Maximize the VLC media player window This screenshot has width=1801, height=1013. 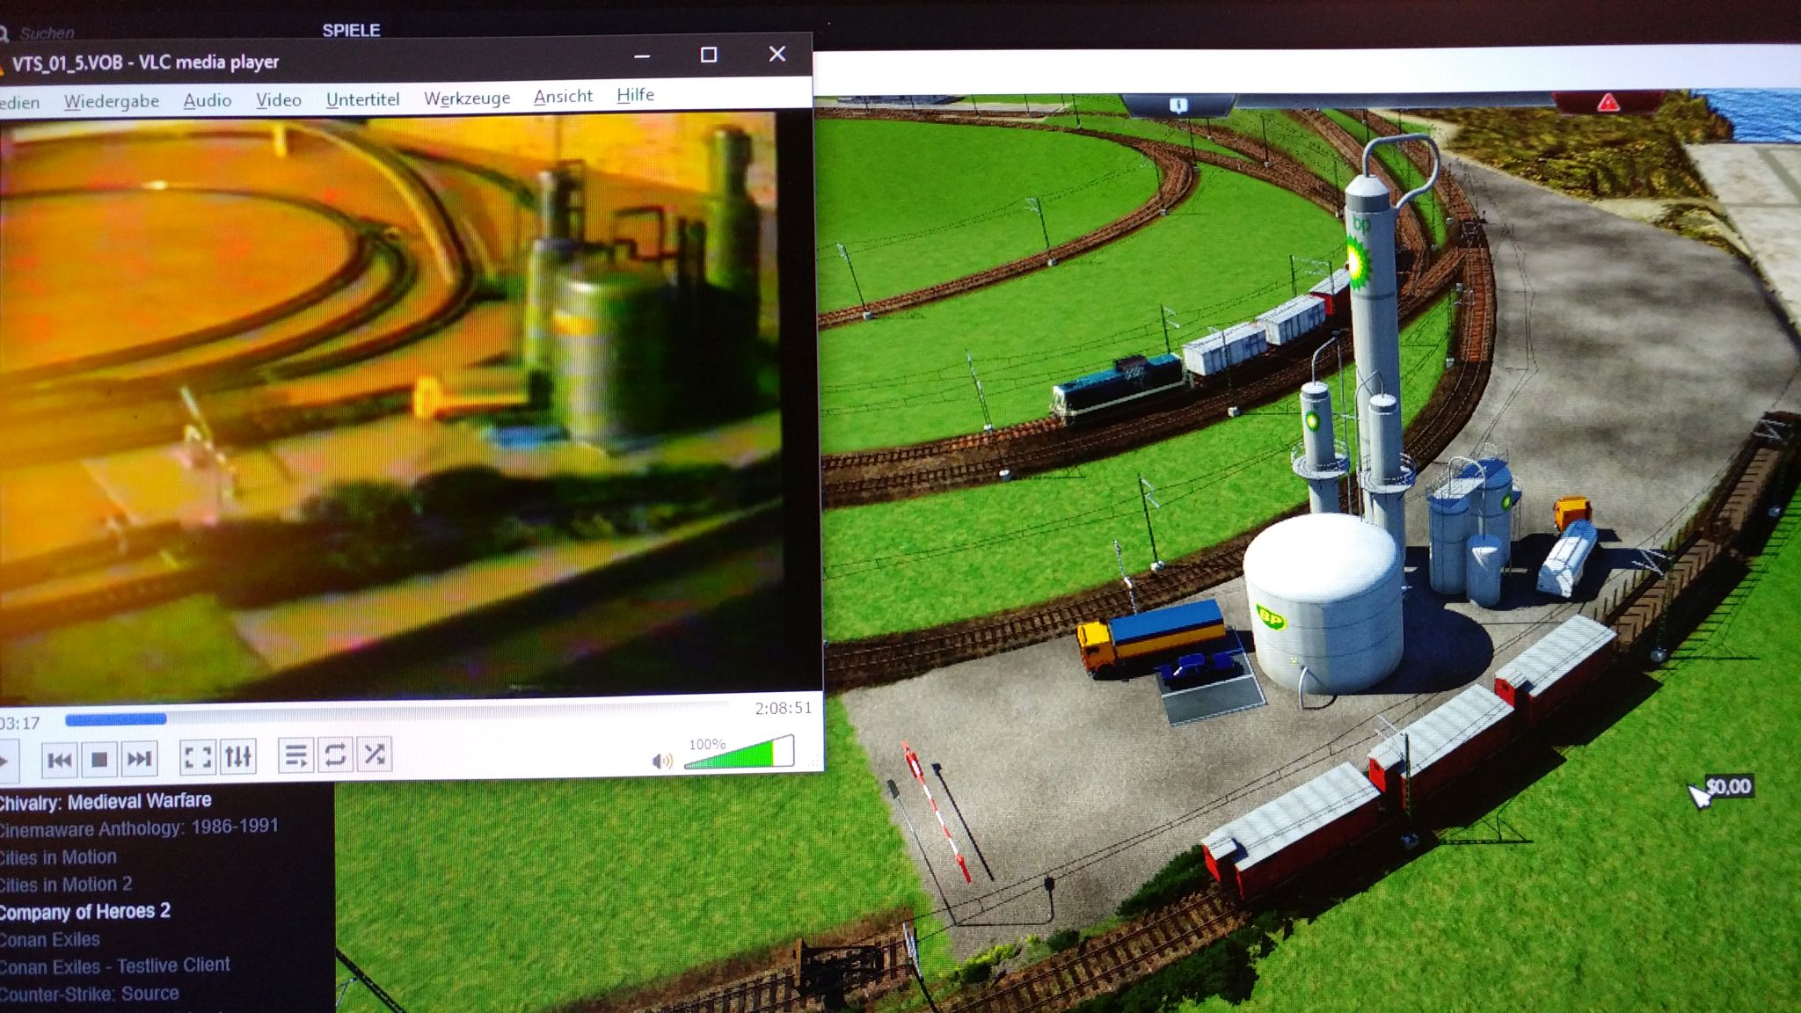709,55
